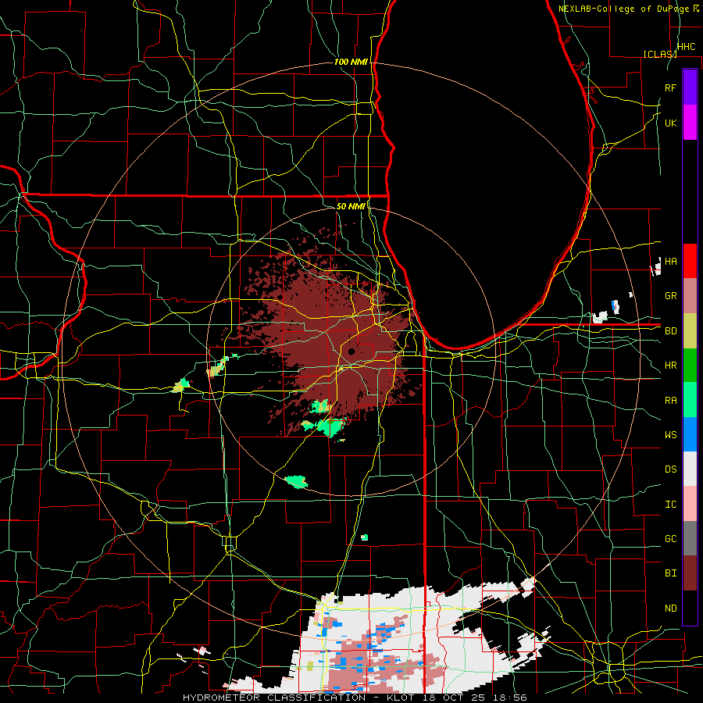The image size is (703, 703).
Task: Click the red HA legend swatch
Action: coord(690,261)
